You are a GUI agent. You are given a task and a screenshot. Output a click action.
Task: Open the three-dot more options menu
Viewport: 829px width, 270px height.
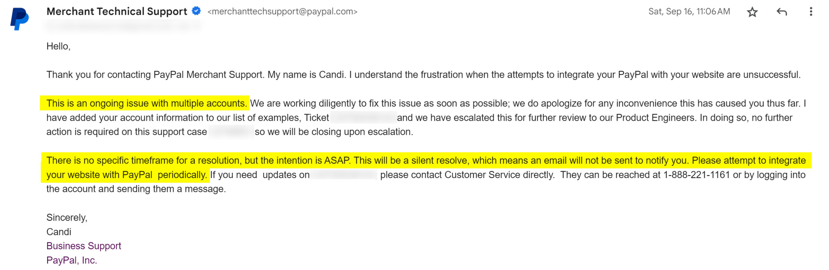point(811,12)
